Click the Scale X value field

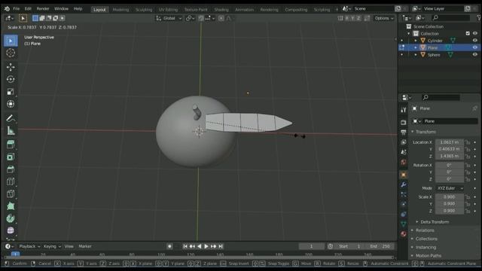[450, 197]
